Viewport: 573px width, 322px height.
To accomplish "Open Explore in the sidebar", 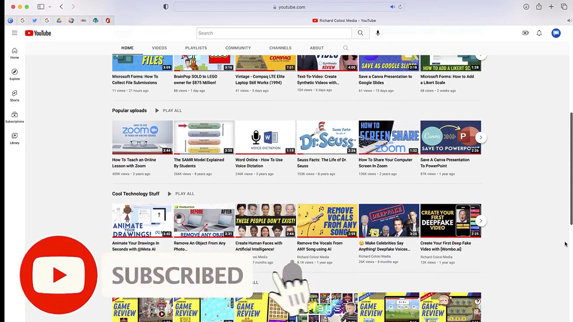I will [14, 75].
